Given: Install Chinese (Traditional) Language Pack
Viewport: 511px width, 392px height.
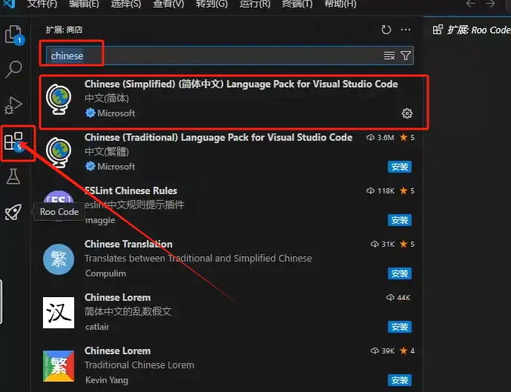Looking at the screenshot, I should (x=400, y=167).
